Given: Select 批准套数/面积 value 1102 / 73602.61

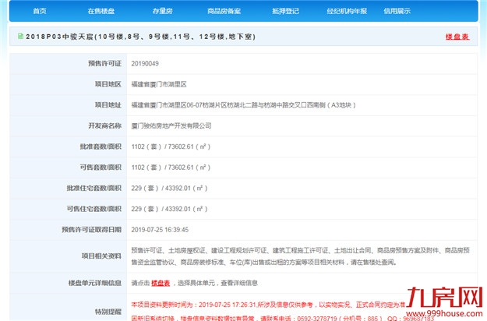Looking at the screenshot, I should 171,146.
